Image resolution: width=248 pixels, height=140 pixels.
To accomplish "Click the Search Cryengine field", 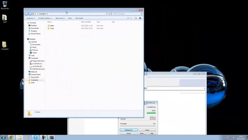I will (x=126, y=14).
